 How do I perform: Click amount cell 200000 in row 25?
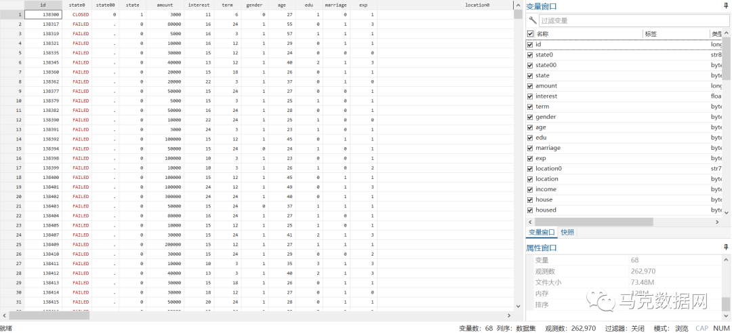(165, 244)
